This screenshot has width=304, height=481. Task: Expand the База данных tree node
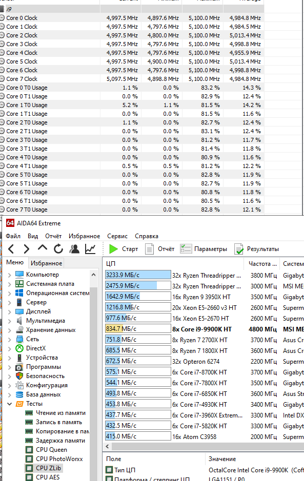pos(10,394)
